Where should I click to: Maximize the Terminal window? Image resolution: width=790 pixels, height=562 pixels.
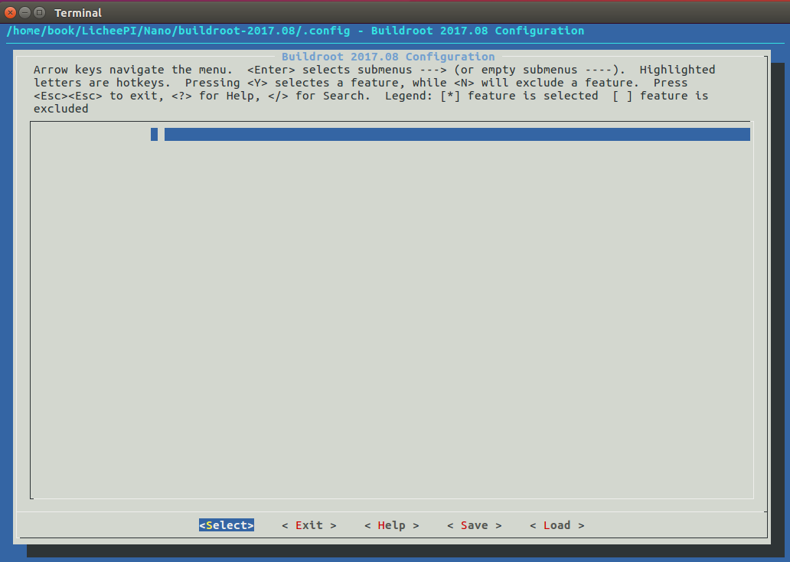point(39,12)
